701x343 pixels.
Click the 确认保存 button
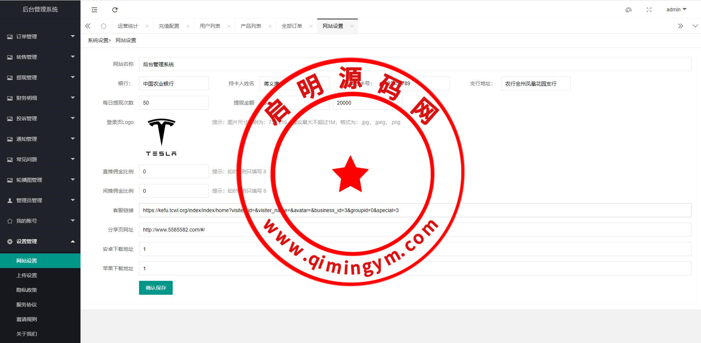(156, 288)
